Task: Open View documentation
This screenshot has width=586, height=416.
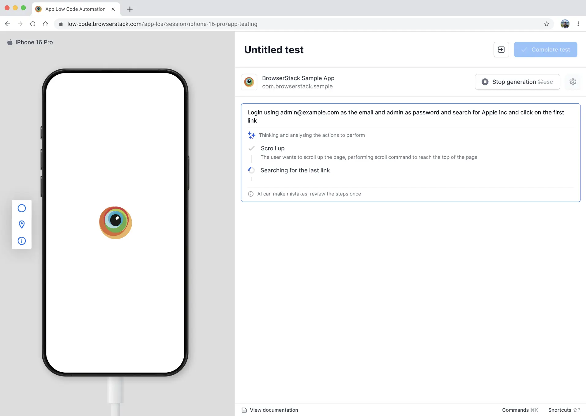Action: (273, 410)
